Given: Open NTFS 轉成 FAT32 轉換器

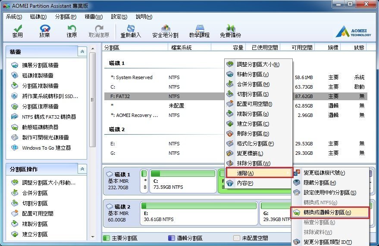Looking at the screenshot, I should click(x=44, y=117).
